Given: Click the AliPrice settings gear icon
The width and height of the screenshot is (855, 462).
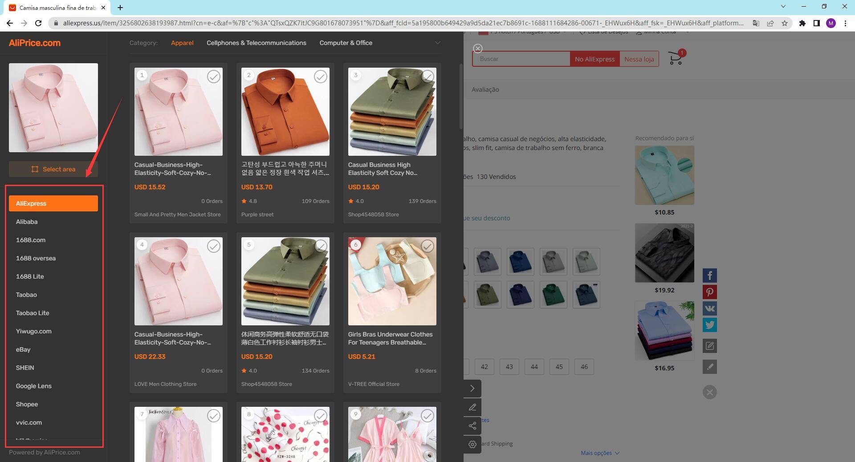Looking at the screenshot, I should [x=472, y=444].
